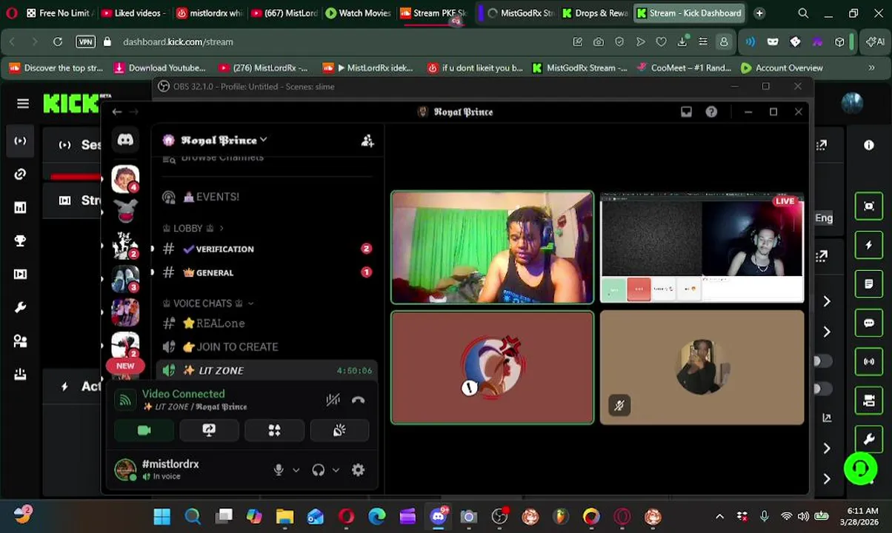Expand the LOBBY channel category
The height and width of the screenshot is (533, 892).
click(193, 228)
